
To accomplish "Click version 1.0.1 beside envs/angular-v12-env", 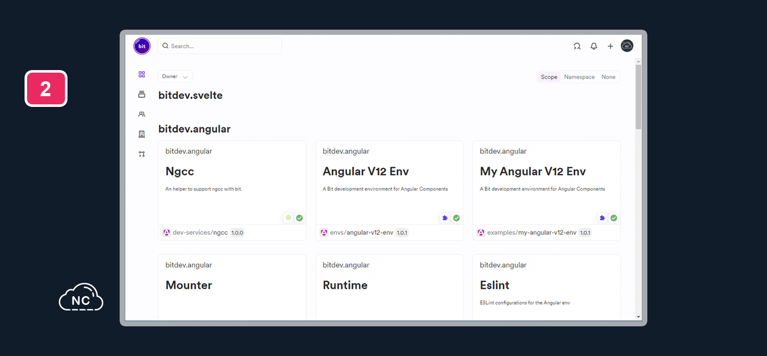I will [x=402, y=232].
